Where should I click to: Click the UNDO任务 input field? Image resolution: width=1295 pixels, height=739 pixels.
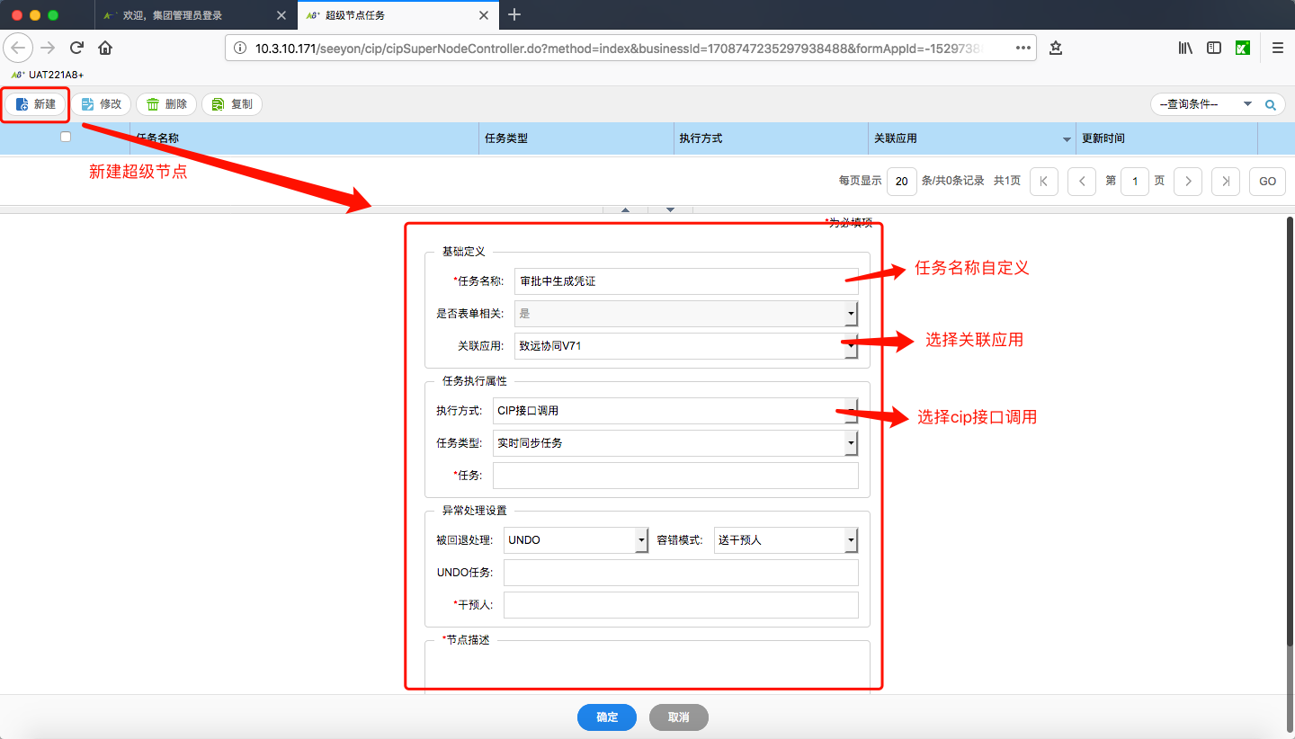coord(681,572)
